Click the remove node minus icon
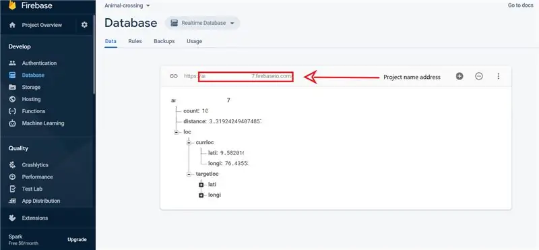 point(479,76)
